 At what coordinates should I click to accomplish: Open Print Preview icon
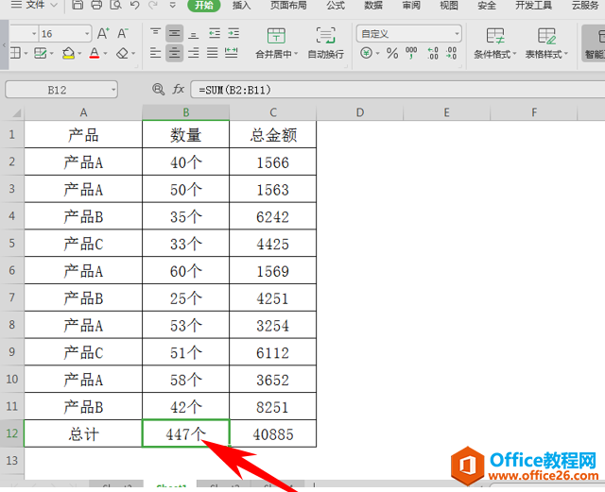tap(115, 5)
